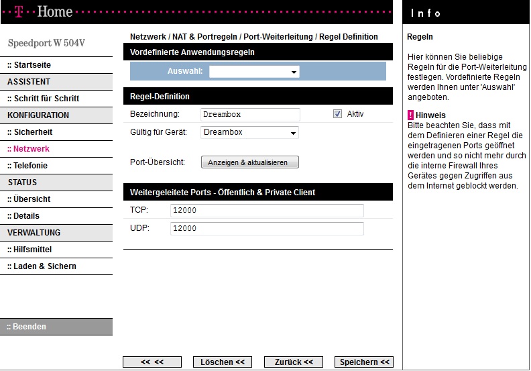Show the Übersicht status page
This screenshot has height=371, width=531.
[29, 199]
